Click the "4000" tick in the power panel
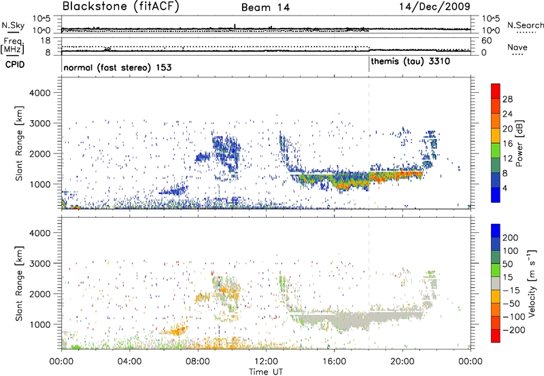 [x=40, y=93]
